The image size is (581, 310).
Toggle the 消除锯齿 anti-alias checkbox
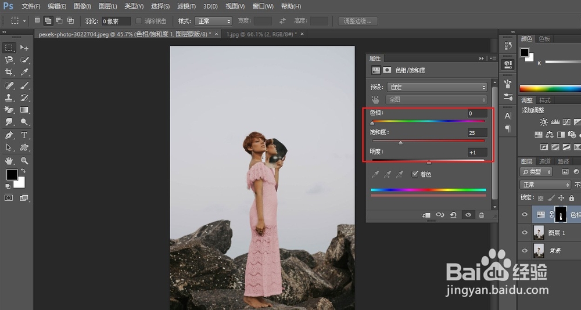coord(139,21)
